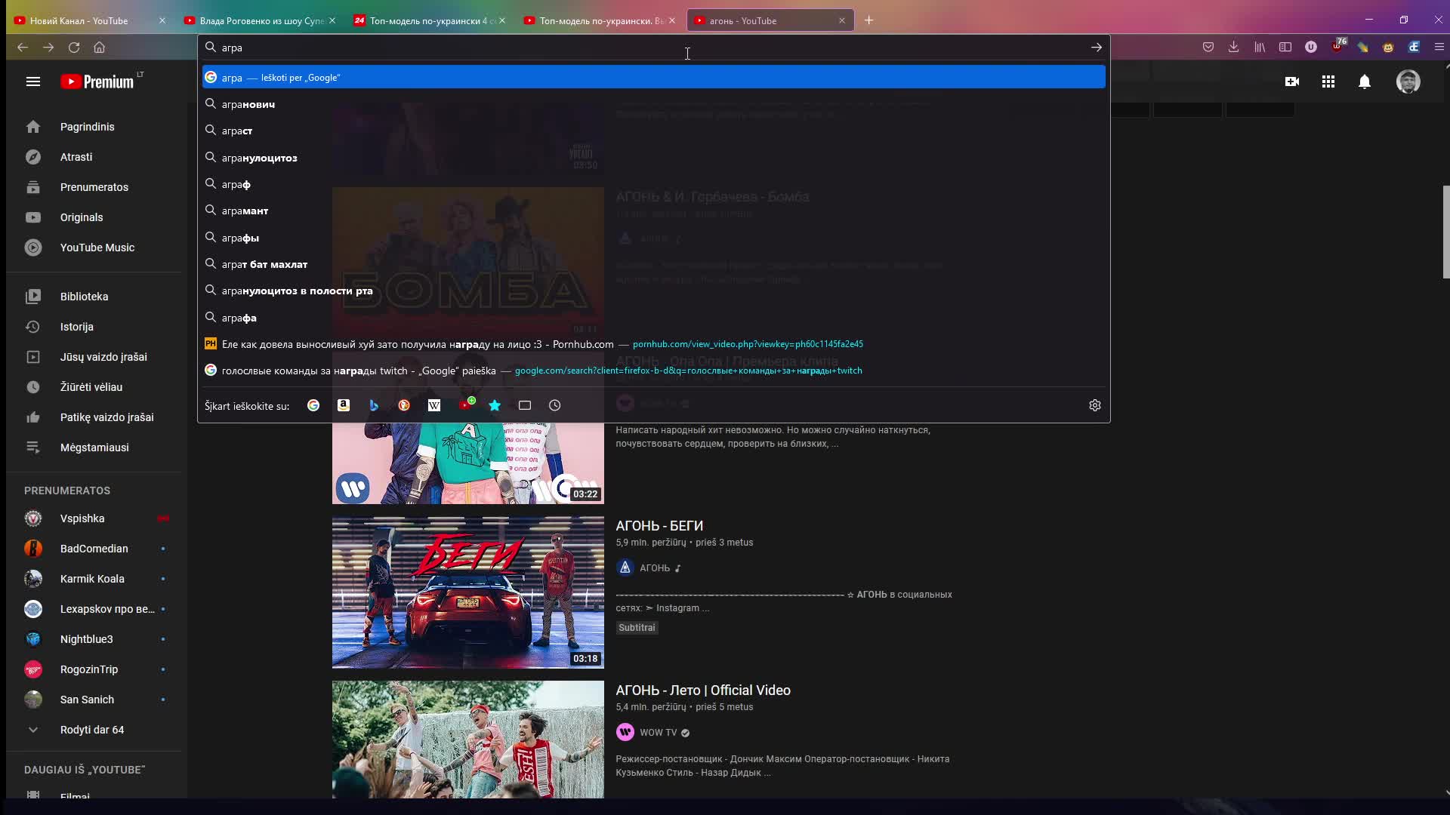Search with Bing one-off engine icon
The image size is (1450, 815).
click(374, 405)
